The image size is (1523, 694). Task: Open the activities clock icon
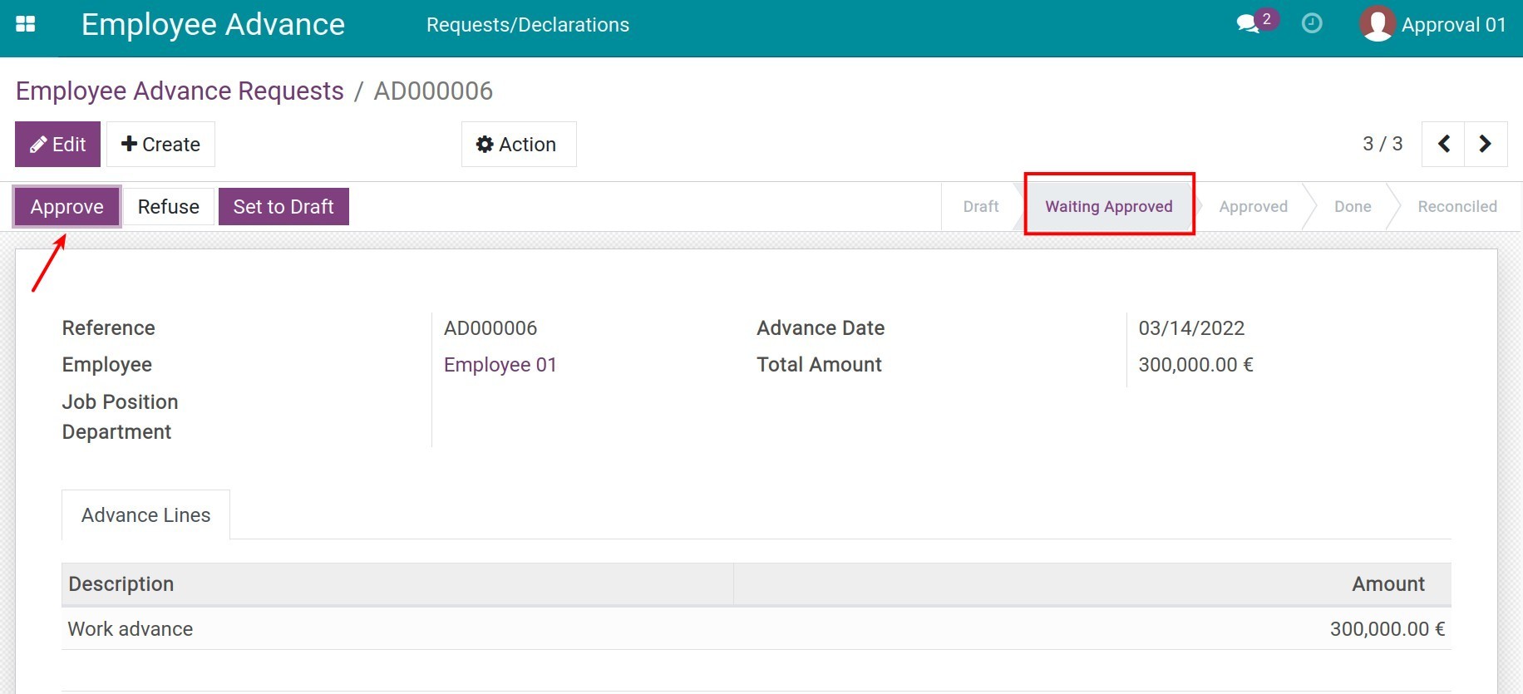(1312, 23)
